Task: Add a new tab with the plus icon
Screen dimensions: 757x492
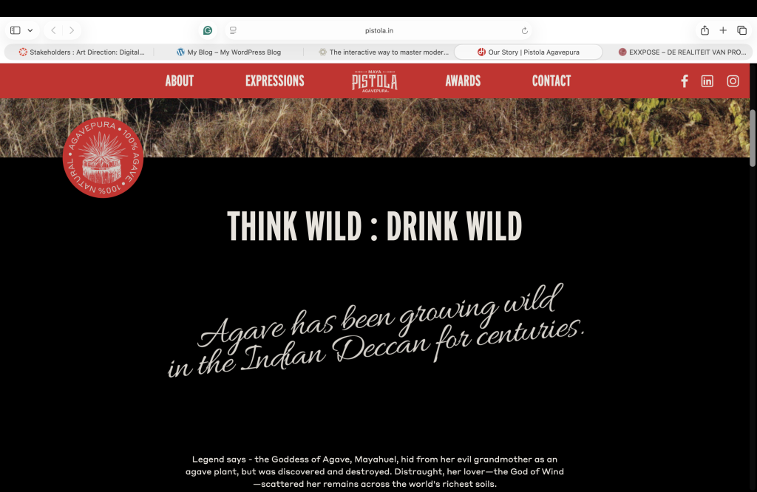Action: click(723, 30)
